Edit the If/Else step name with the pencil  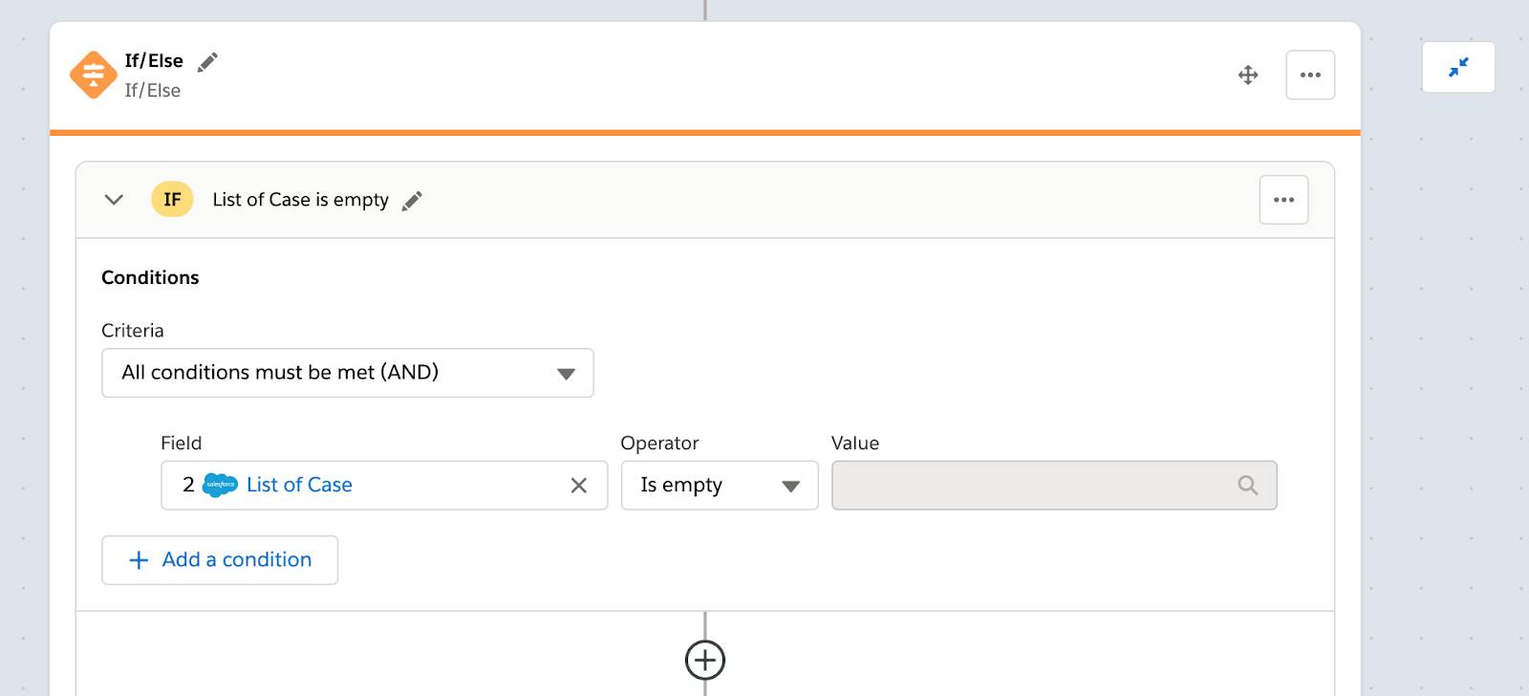207,62
